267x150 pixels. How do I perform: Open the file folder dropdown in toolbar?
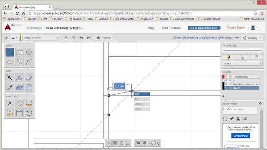click(15, 38)
